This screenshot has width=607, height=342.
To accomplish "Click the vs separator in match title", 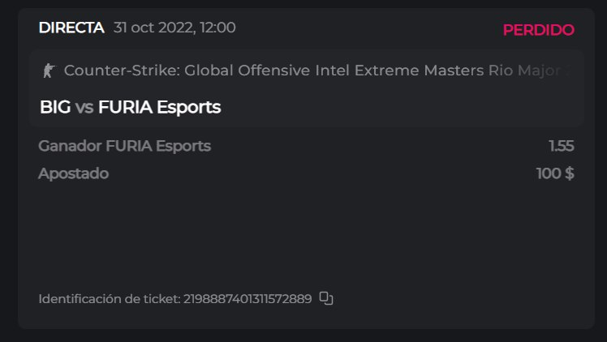I will tap(84, 107).
